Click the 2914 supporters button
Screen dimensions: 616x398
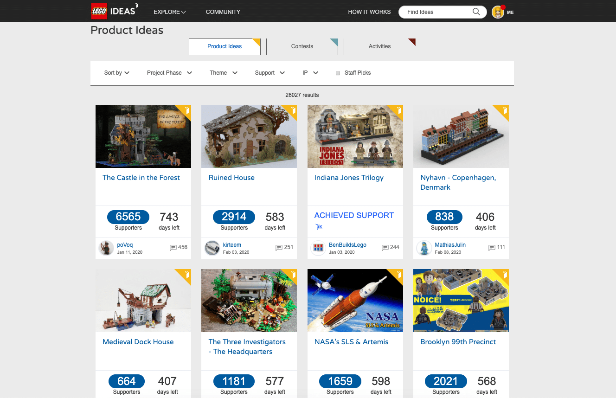234,217
